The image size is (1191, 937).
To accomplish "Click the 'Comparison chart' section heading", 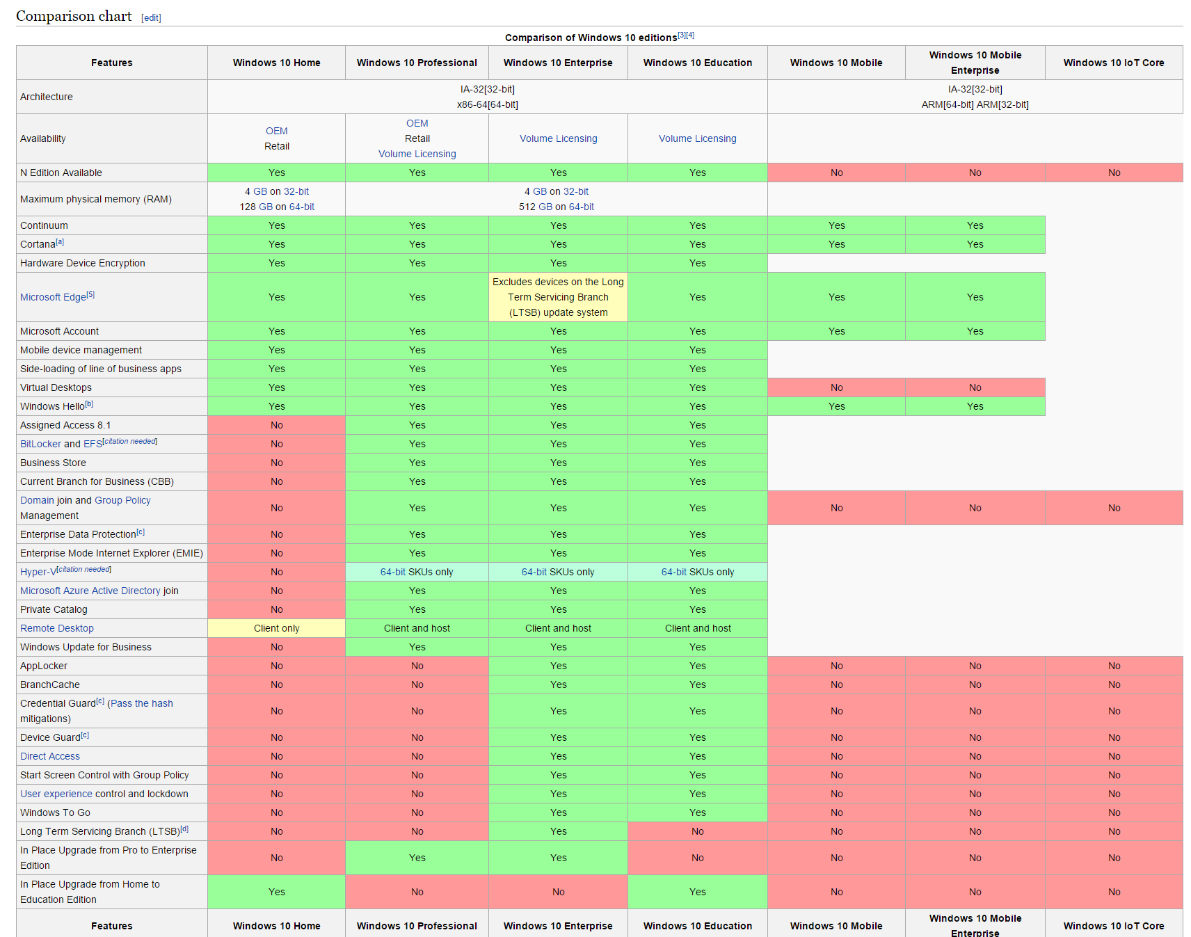I will point(74,16).
